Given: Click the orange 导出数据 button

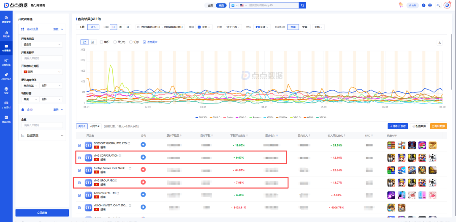Looking at the screenshot, I should point(439,126).
